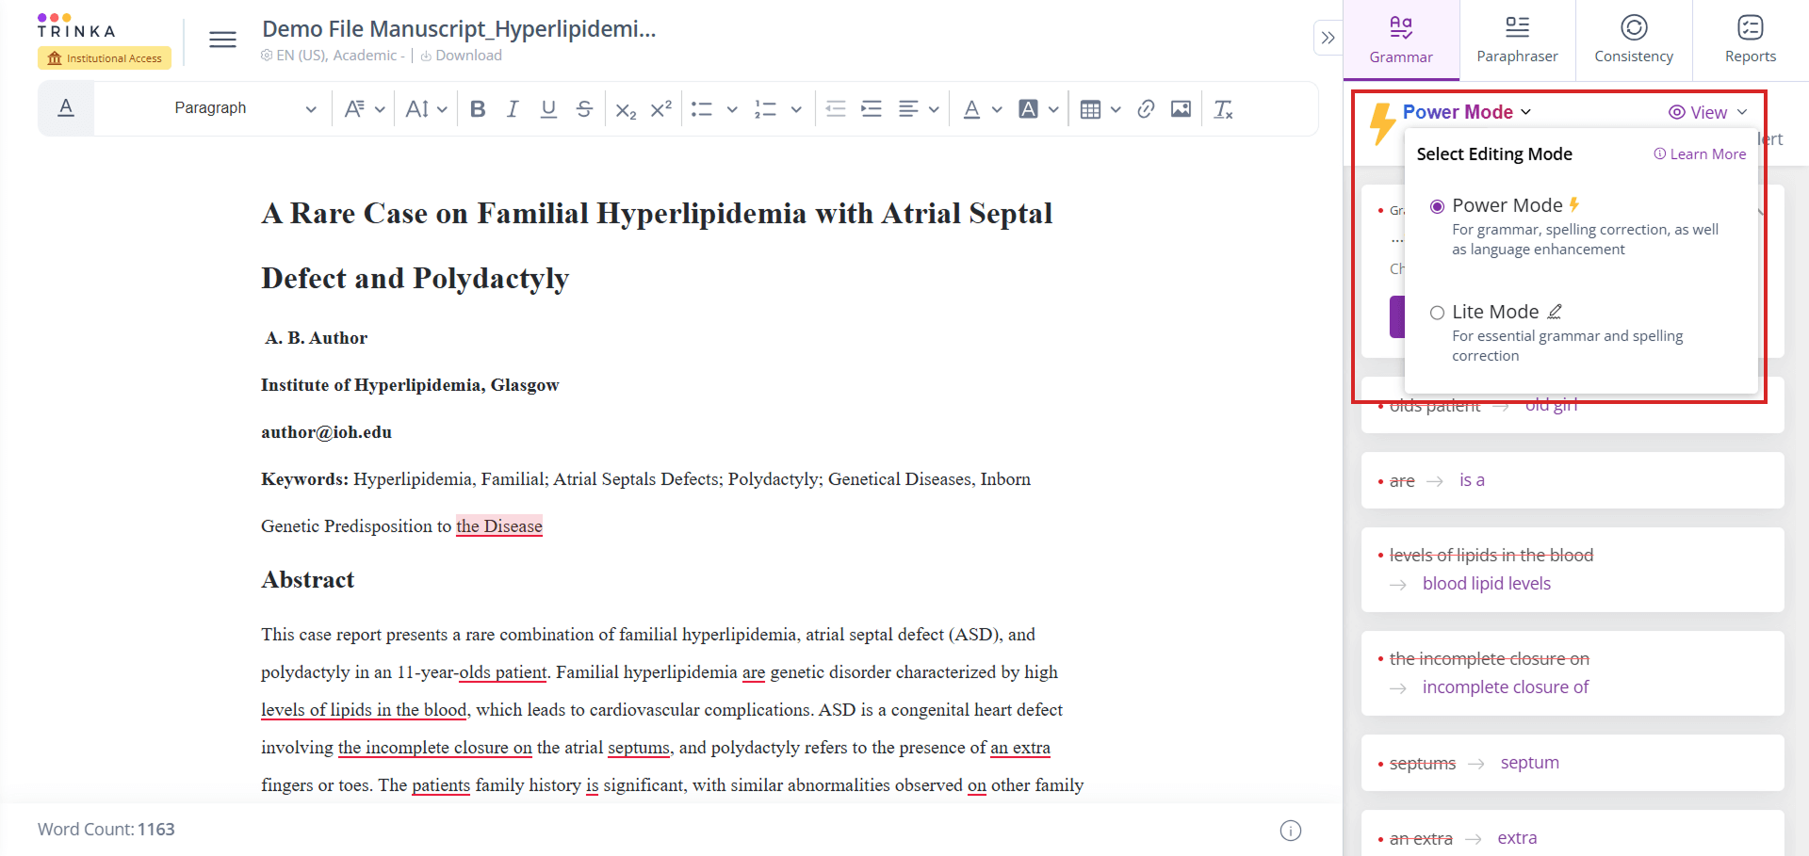
Task: Expand numbered list style options
Action: pos(796,109)
